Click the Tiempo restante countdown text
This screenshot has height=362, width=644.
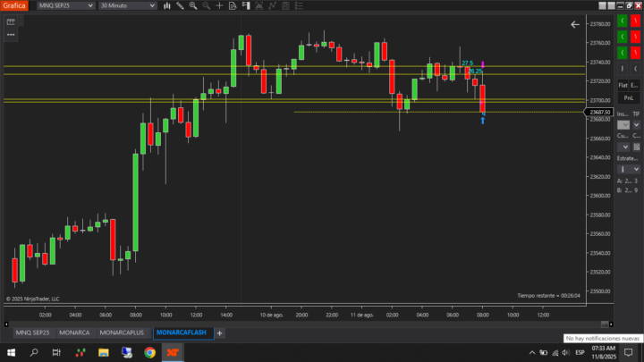click(x=548, y=296)
